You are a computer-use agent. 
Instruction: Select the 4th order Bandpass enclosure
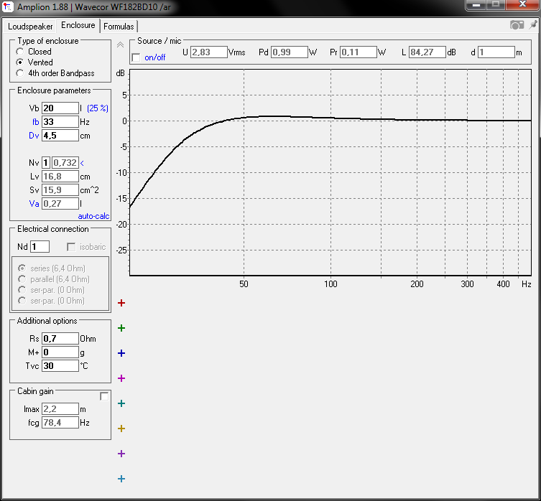click(x=20, y=73)
